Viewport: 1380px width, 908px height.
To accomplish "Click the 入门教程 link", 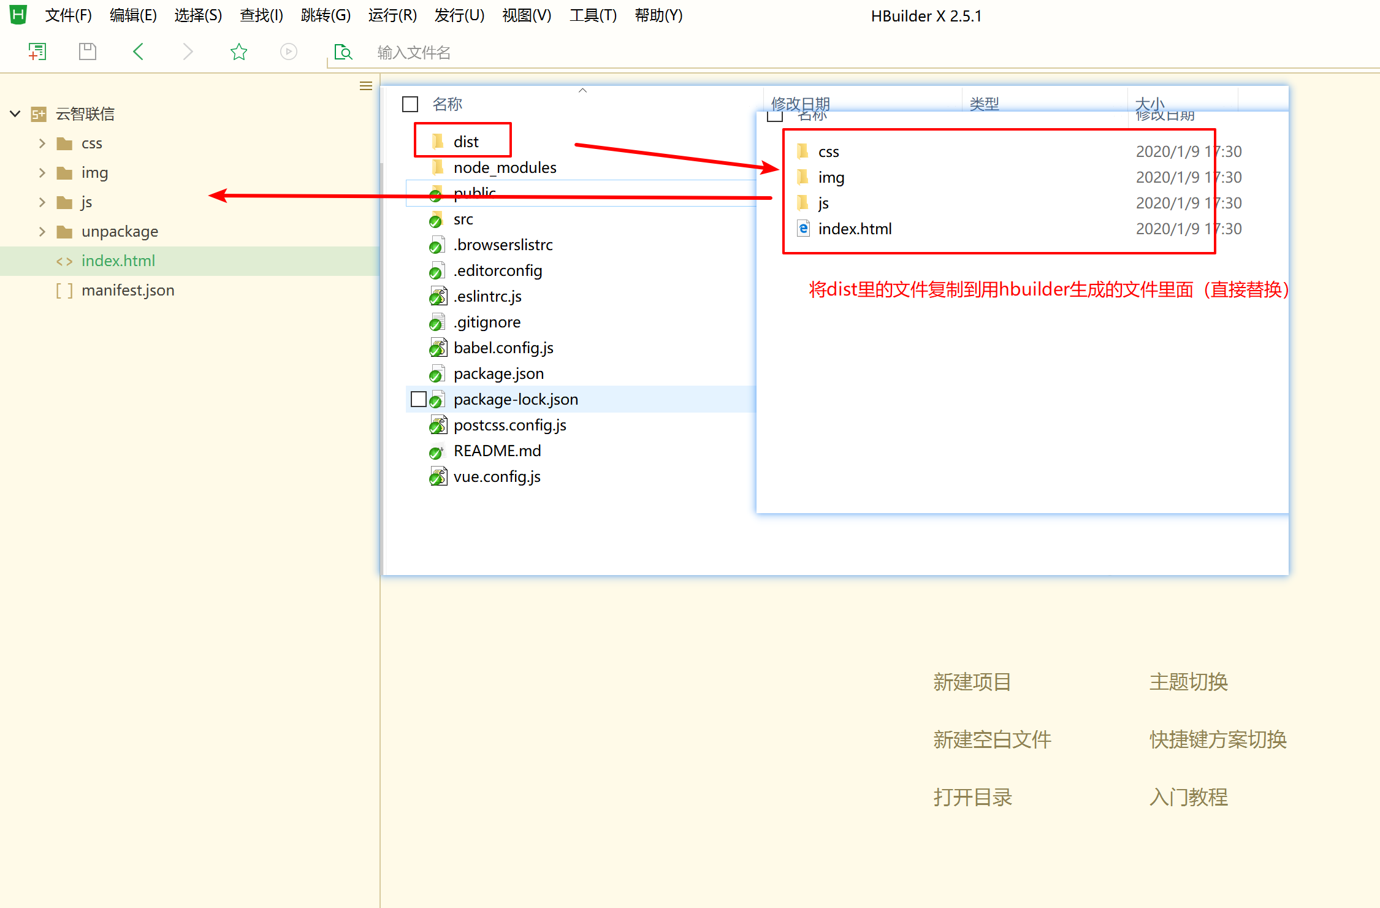I will click(x=1187, y=797).
